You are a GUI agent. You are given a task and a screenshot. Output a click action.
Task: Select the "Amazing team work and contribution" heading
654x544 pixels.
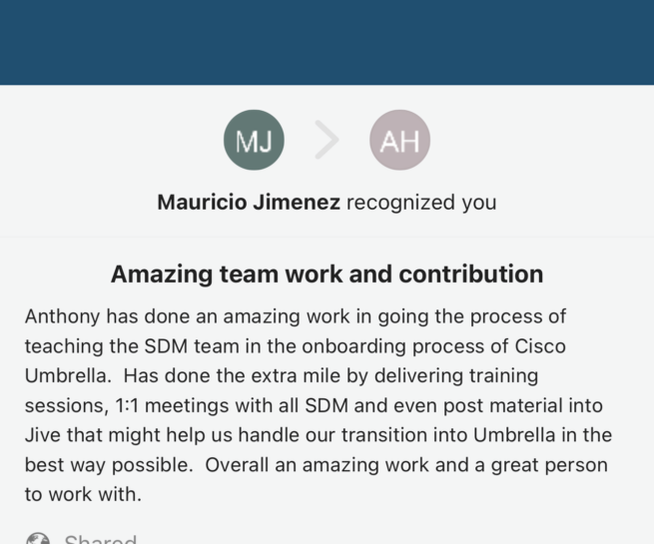327,273
